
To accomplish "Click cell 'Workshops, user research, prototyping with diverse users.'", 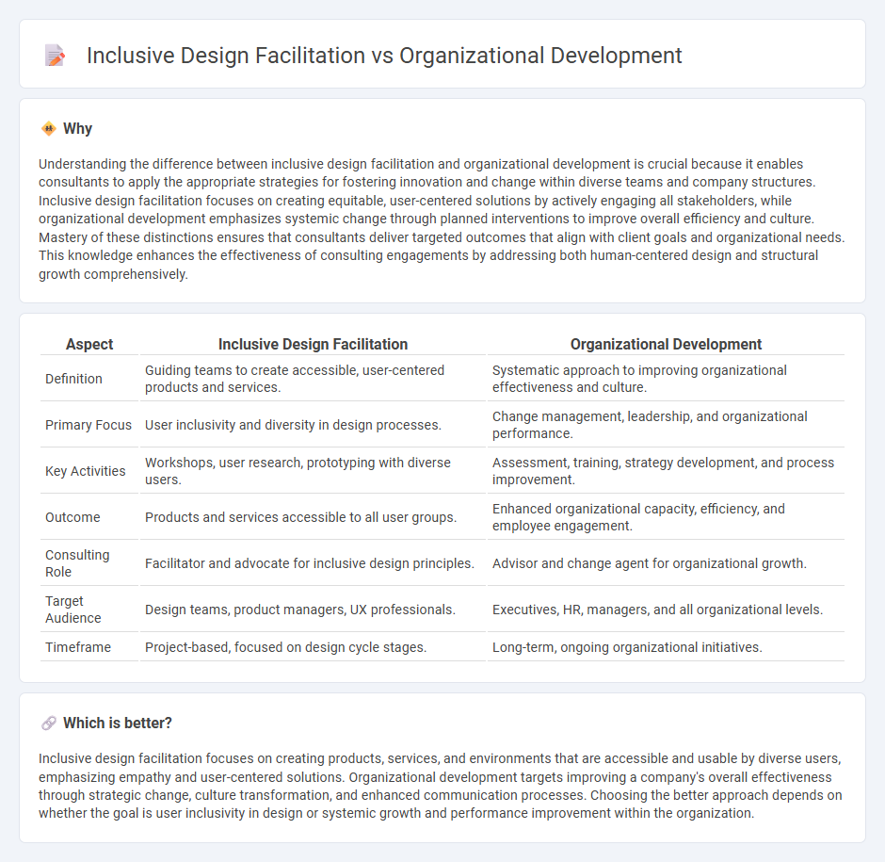I will [x=313, y=471].
